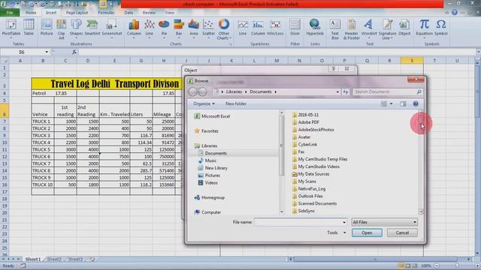The width and height of the screenshot is (481, 270).
Task: Open the Name Box dropdown arrow
Action: pos(47,52)
